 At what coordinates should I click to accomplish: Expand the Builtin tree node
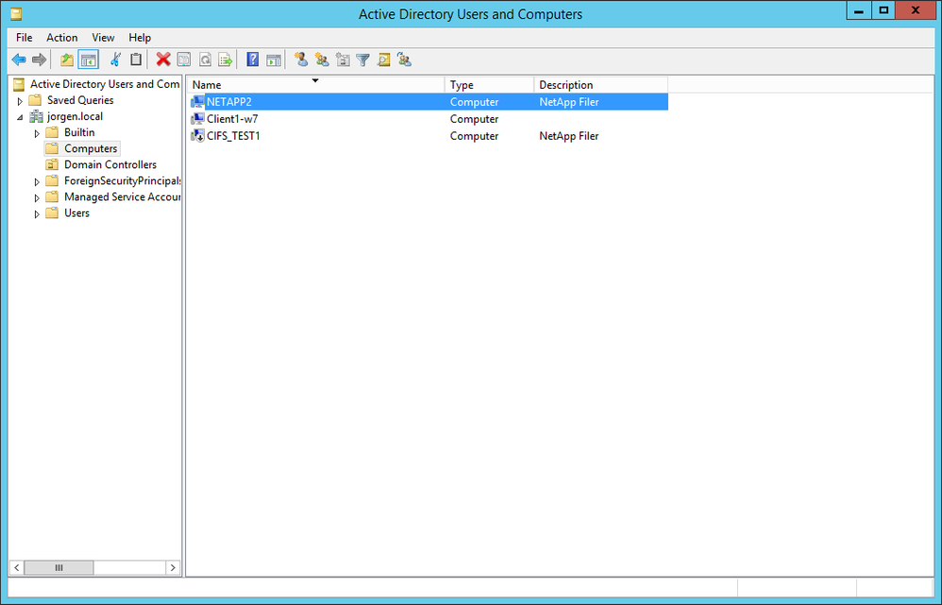pyautogui.click(x=37, y=133)
